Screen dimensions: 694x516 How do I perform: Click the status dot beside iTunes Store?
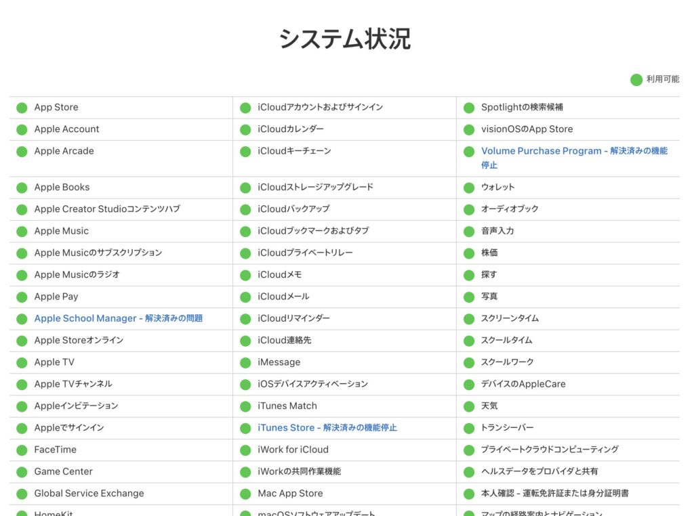245,428
